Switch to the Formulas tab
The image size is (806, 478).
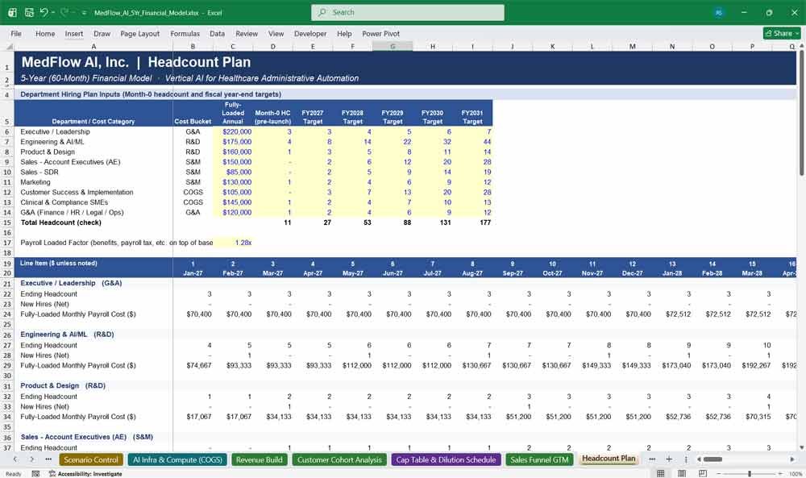coord(185,33)
